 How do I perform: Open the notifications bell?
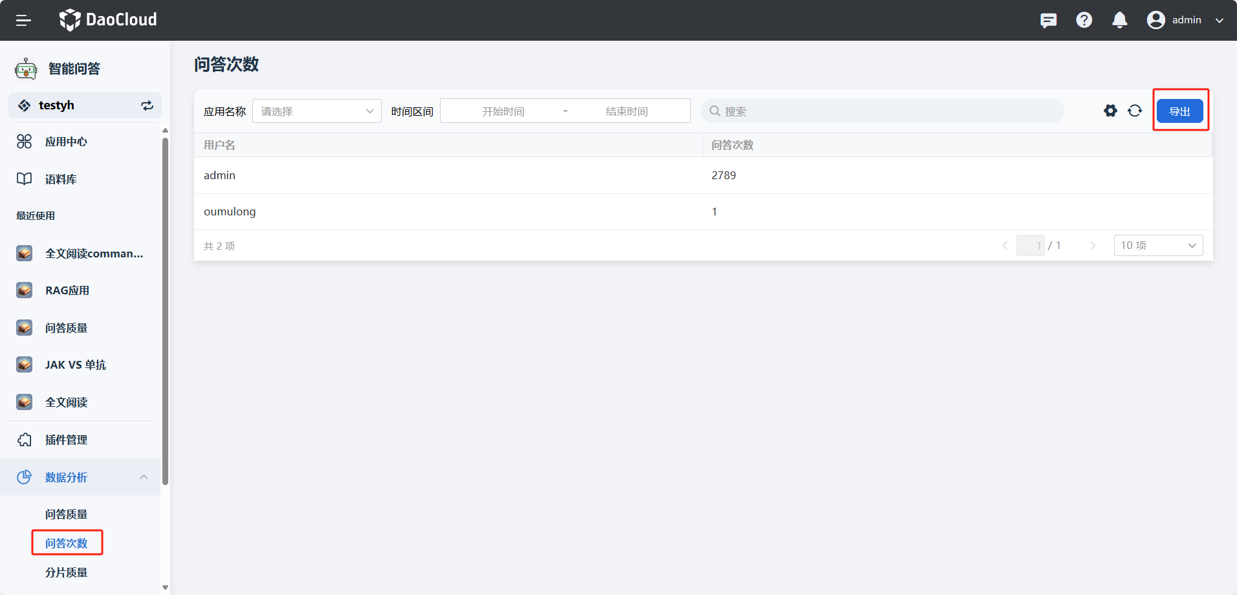click(x=1119, y=21)
